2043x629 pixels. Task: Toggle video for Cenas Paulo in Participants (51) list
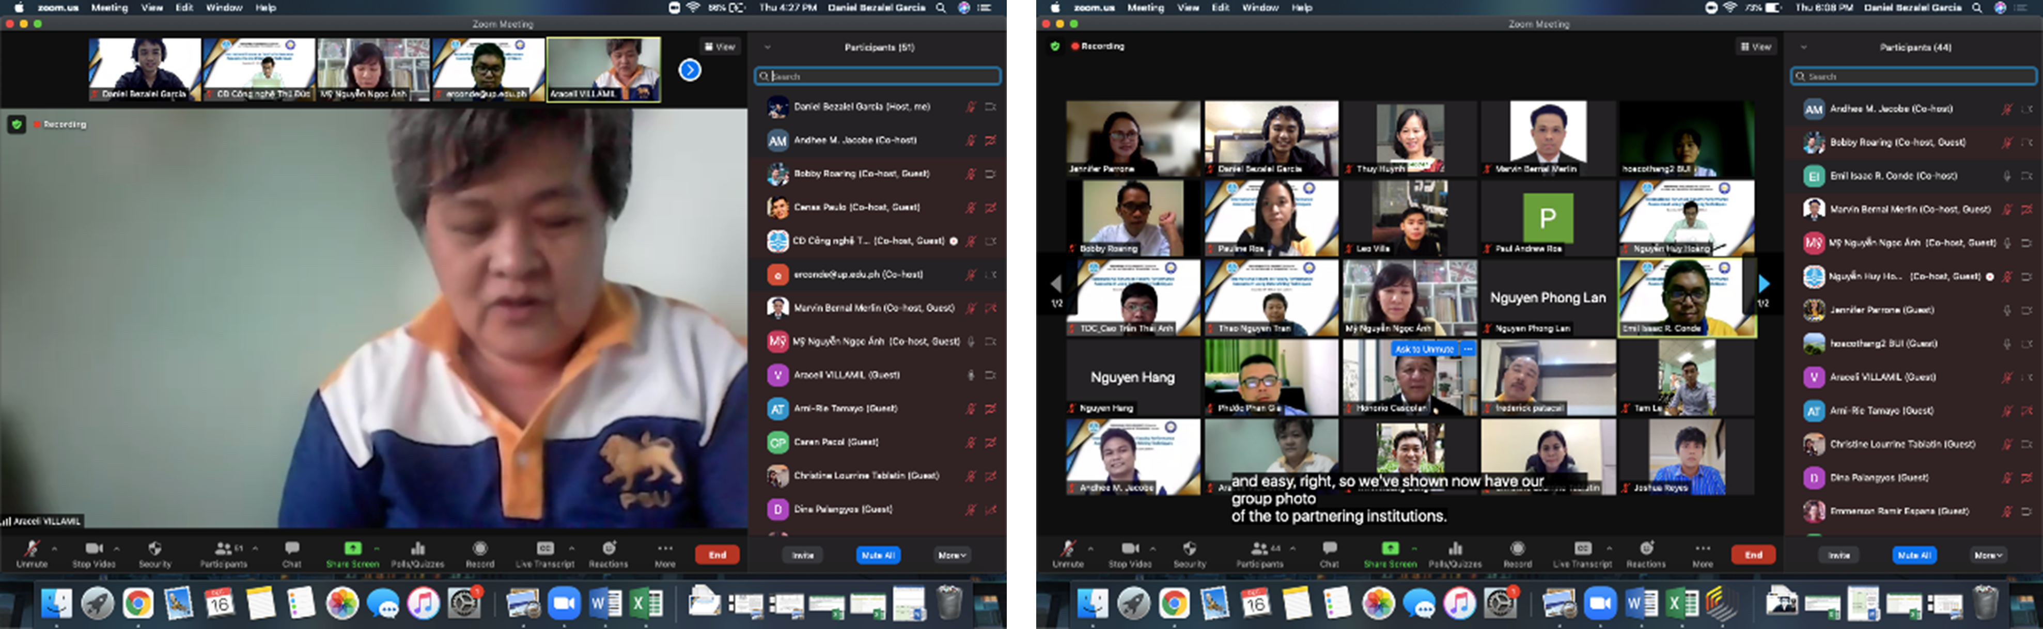(x=991, y=207)
